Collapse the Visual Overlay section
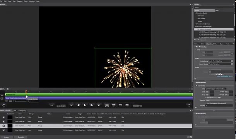 pos(195,82)
